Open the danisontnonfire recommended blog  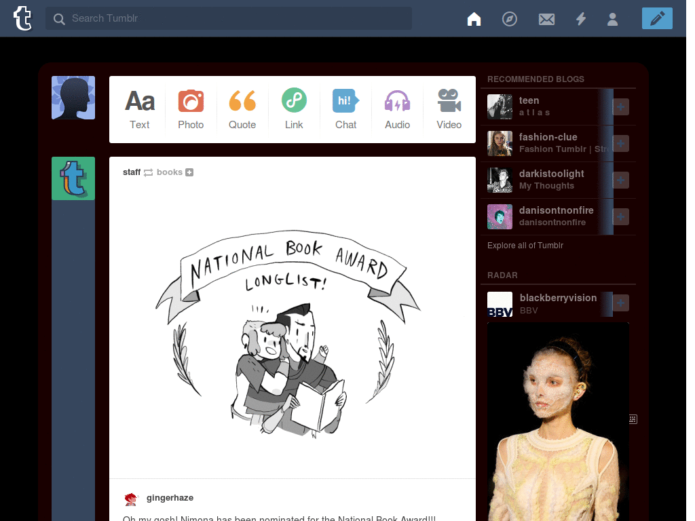click(x=557, y=210)
